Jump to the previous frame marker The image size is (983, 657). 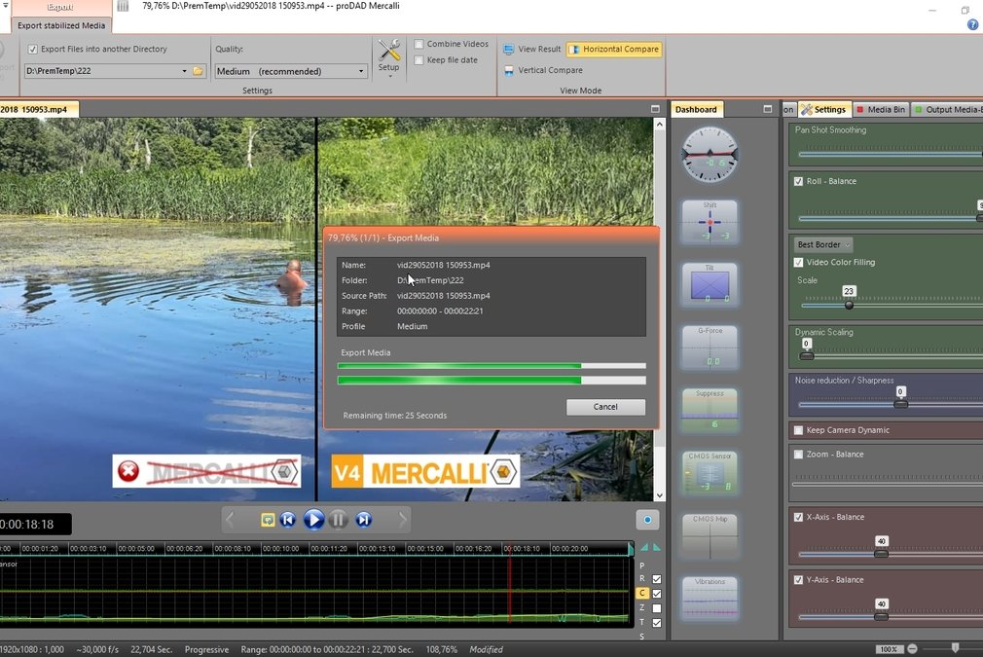[x=288, y=520]
